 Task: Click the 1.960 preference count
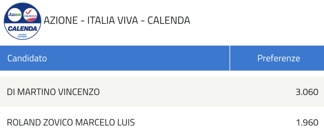click(x=307, y=122)
